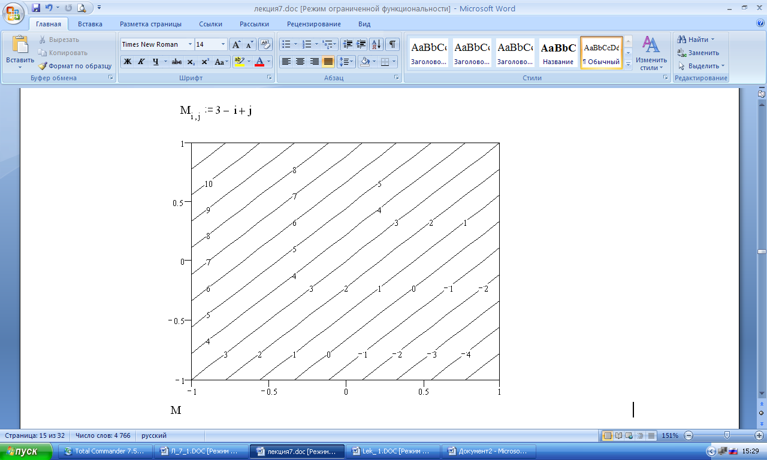Switch to the Вид tab
This screenshot has width=767, height=460.
(x=364, y=24)
